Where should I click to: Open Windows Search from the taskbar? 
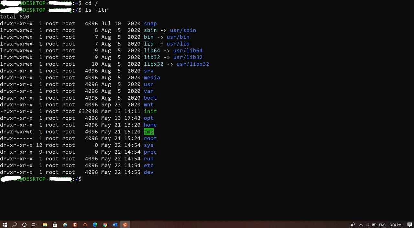(15, 224)
